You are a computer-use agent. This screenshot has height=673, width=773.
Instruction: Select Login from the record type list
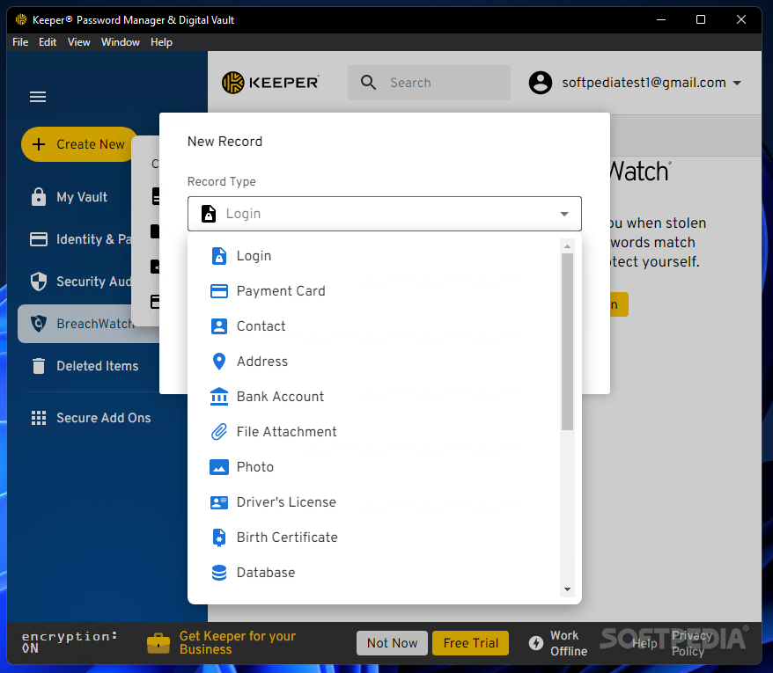pyautogui.click(x=373, y=256)
